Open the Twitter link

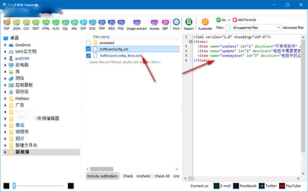[x=268, y=186]
